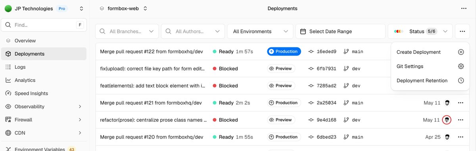Viewport: 476px width, 151px height.
Task: Focus the Find search field
Action: tap(44, 25)
